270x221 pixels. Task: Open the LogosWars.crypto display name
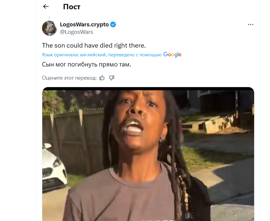pos(84,25)
